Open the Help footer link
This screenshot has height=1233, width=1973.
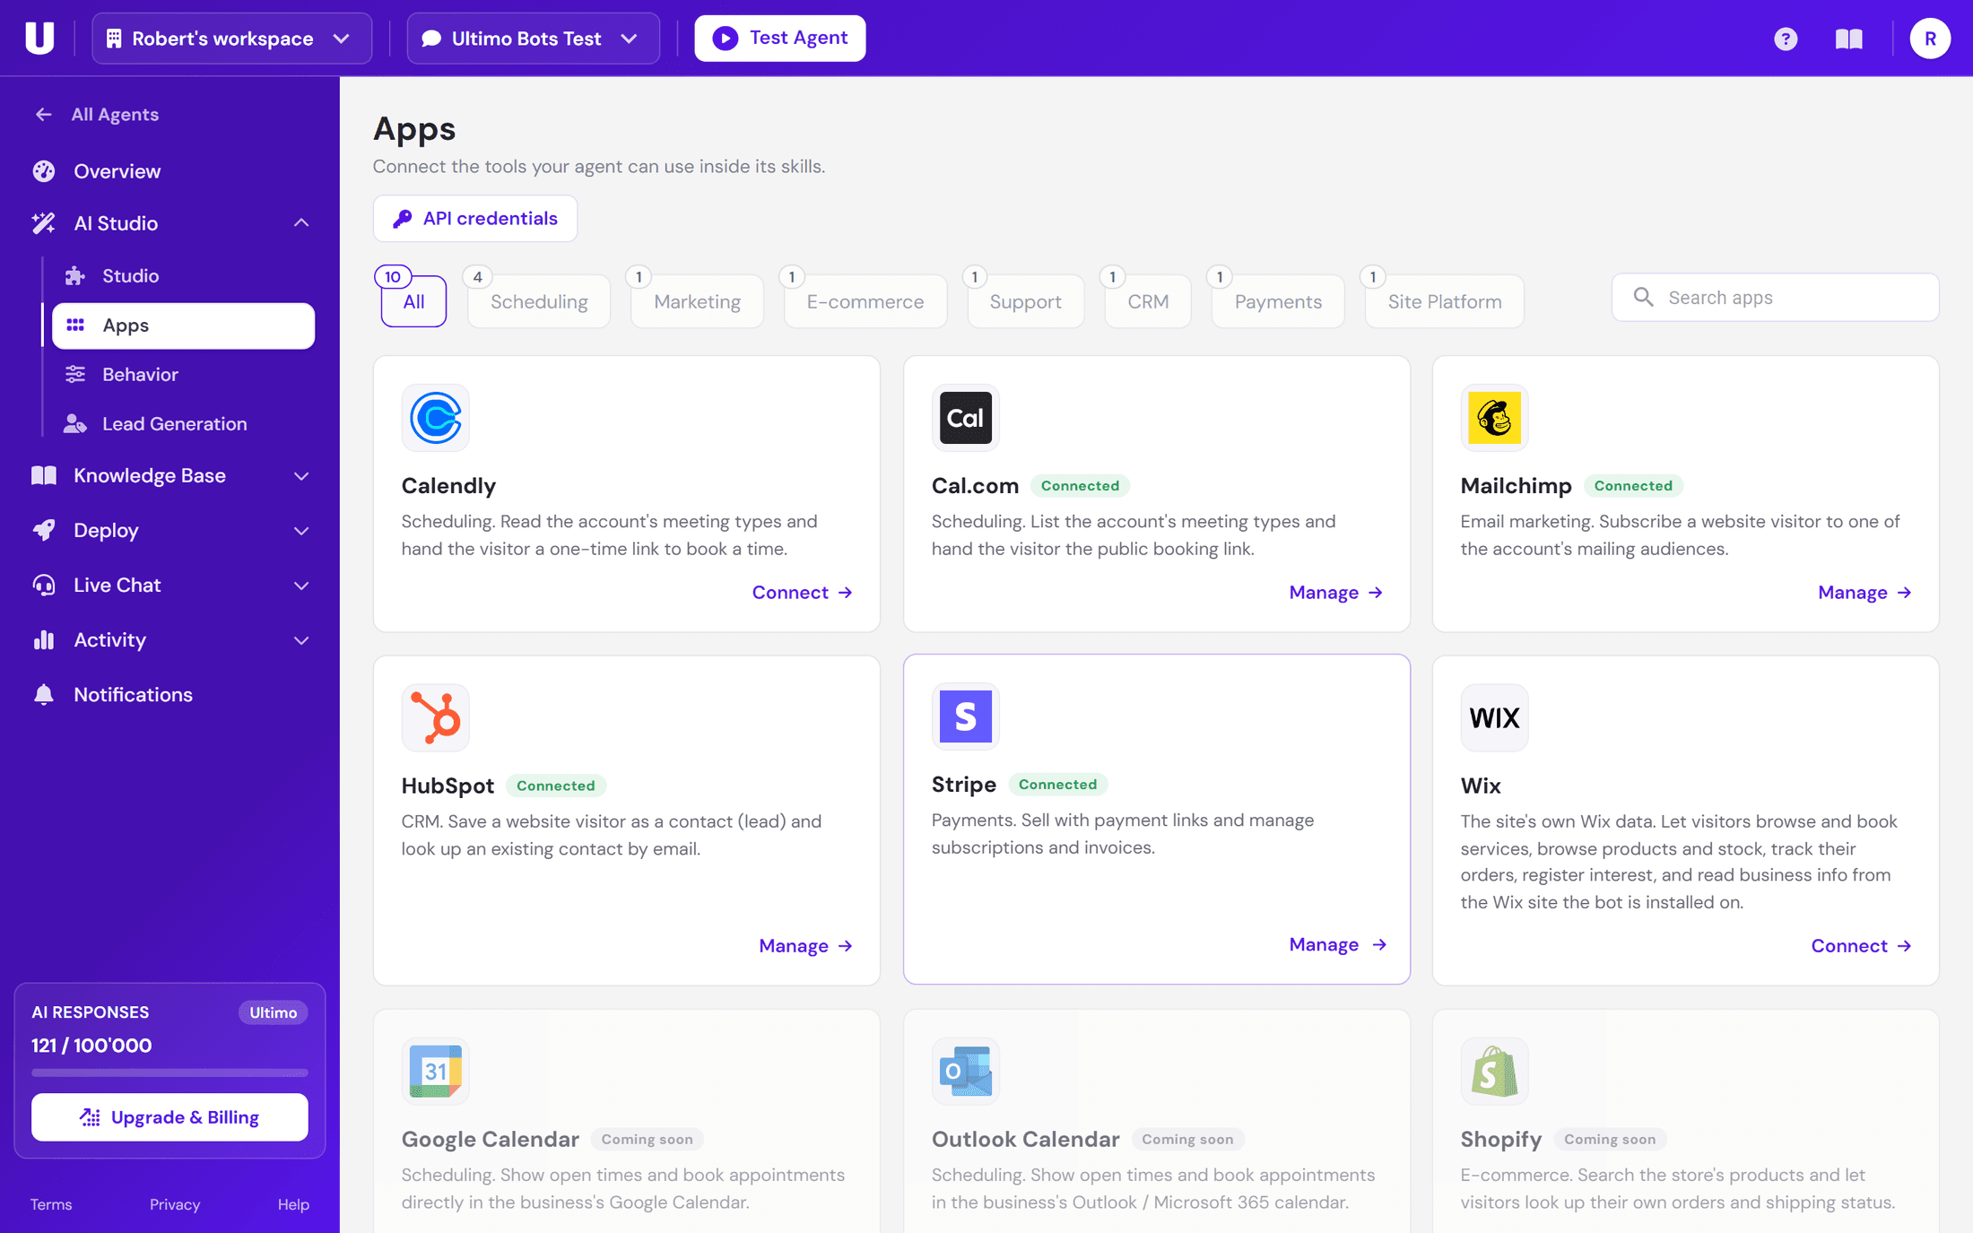tap(293, 1204)
